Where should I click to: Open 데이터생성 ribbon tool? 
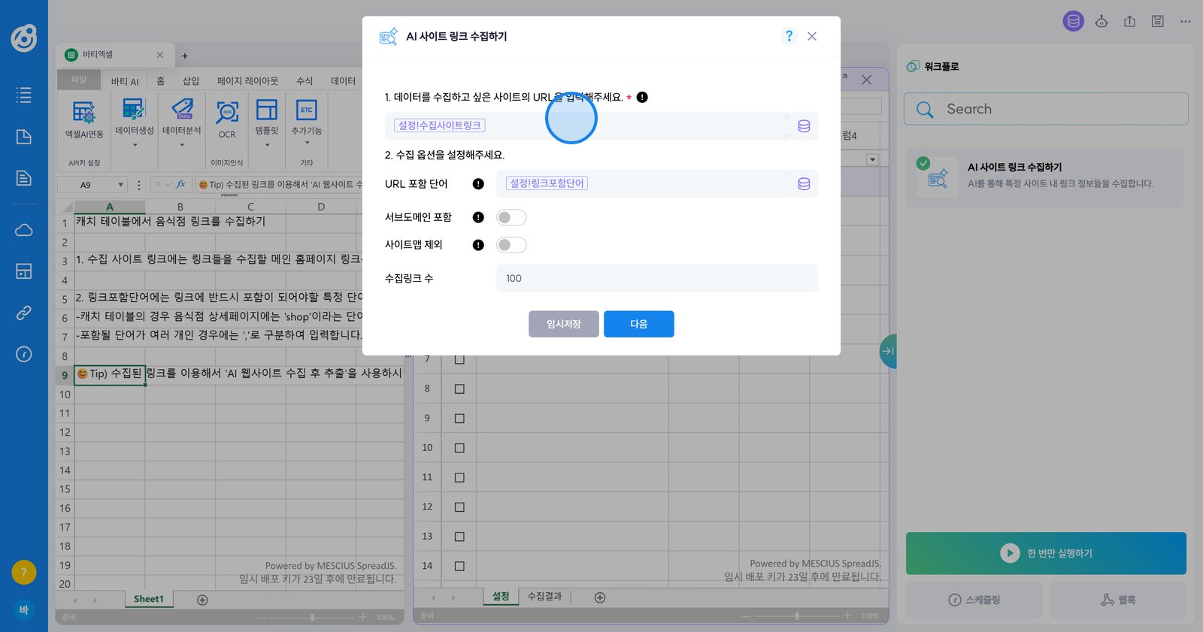click(x=134, y=116)
